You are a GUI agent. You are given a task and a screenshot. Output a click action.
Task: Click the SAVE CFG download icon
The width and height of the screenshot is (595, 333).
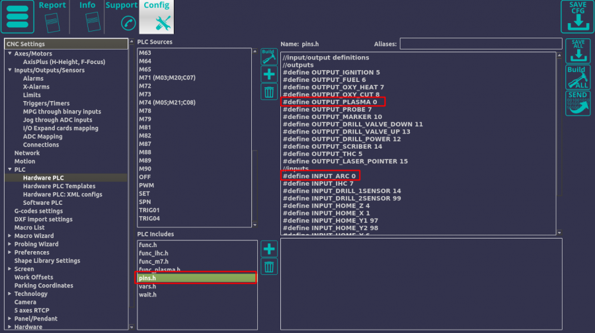(577, 17)
